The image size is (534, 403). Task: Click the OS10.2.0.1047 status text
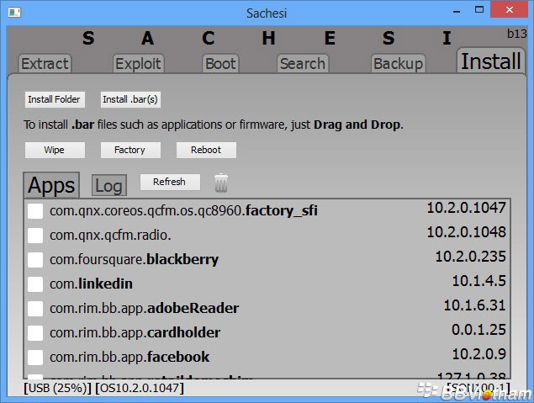pos(140,389)
